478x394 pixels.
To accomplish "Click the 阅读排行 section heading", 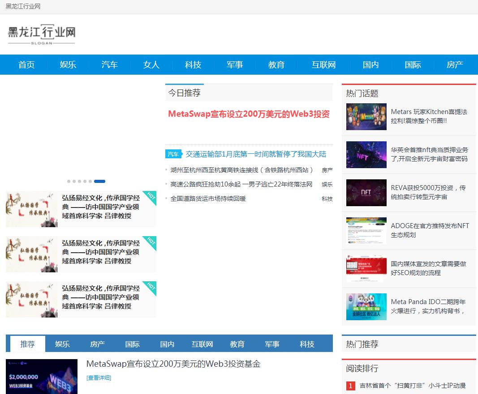I will (362, 369).
